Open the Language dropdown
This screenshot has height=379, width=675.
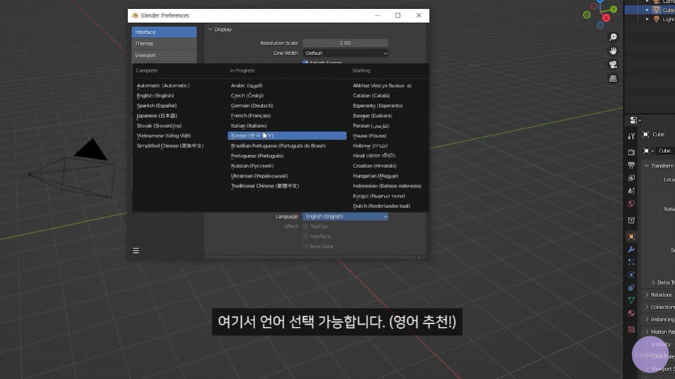click(345, 217)
